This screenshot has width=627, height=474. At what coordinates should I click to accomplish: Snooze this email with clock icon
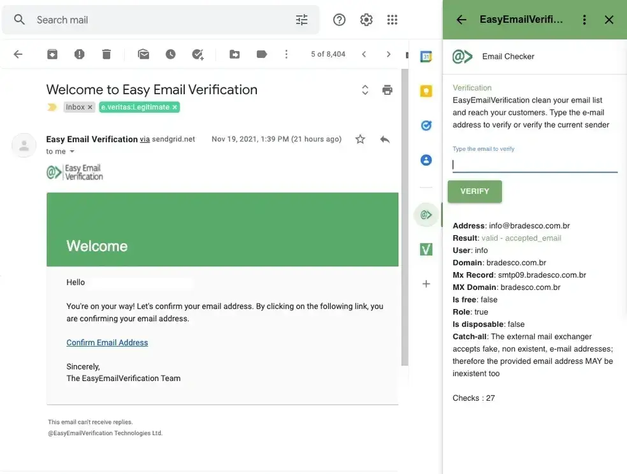point(170,54)
